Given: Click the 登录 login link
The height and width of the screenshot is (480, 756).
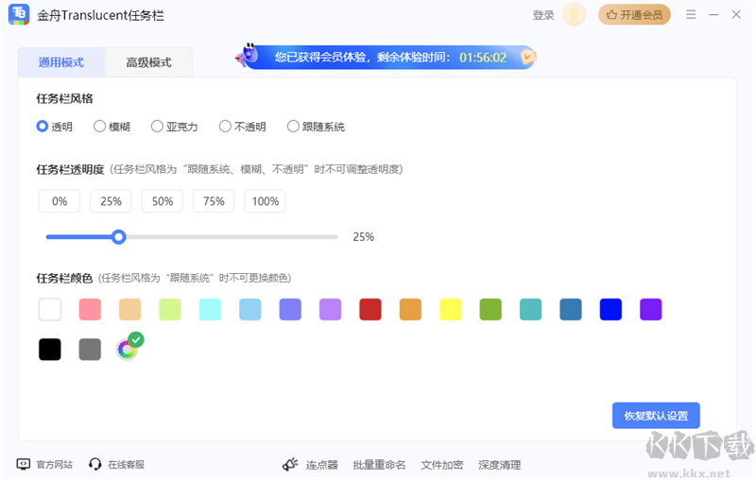Looking at the screenshot, I should coord(543,15).
